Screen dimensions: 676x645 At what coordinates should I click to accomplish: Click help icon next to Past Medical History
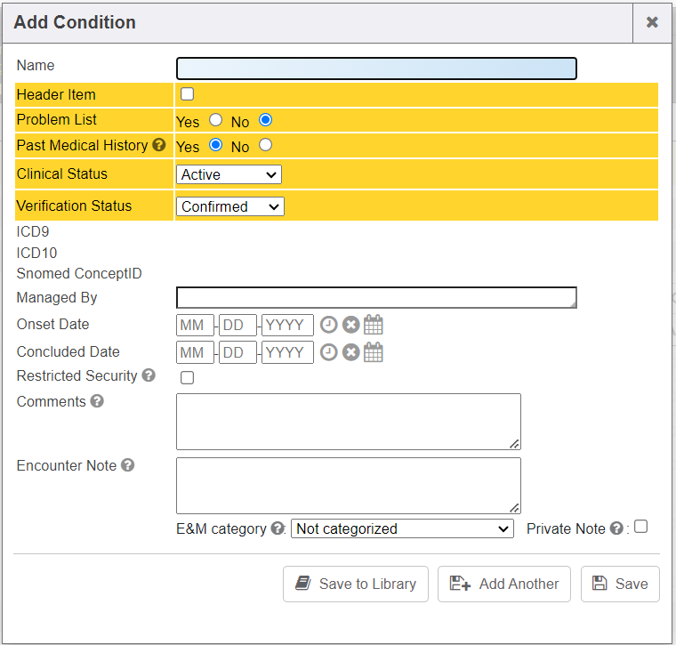pyautogui.click(x=159, y=145)
